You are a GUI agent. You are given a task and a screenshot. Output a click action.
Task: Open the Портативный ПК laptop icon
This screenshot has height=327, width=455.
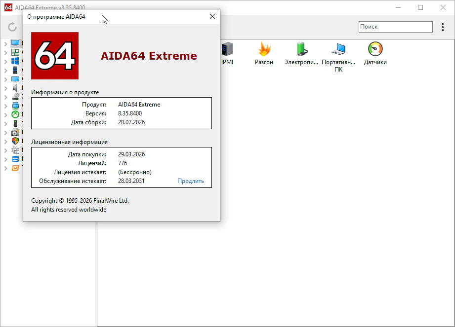point(338,49)
